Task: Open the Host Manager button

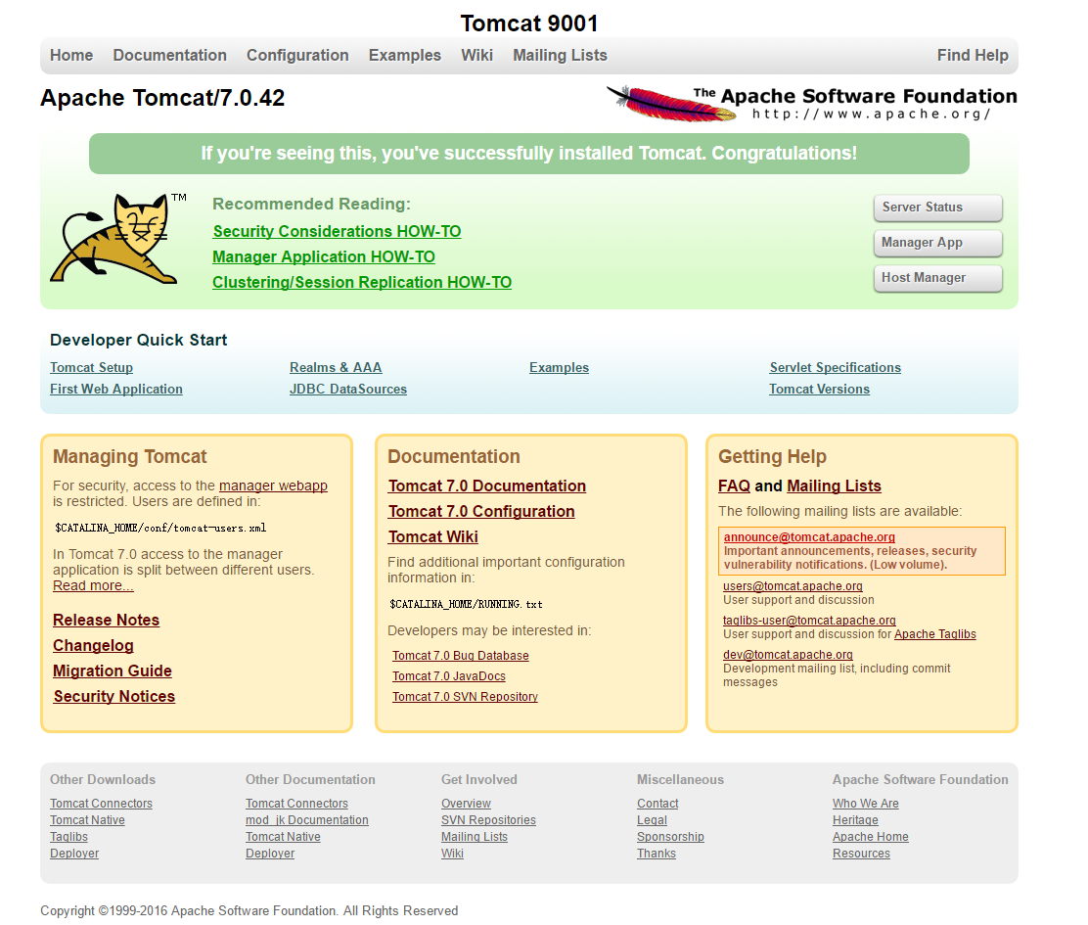Action: click(938, 278)
